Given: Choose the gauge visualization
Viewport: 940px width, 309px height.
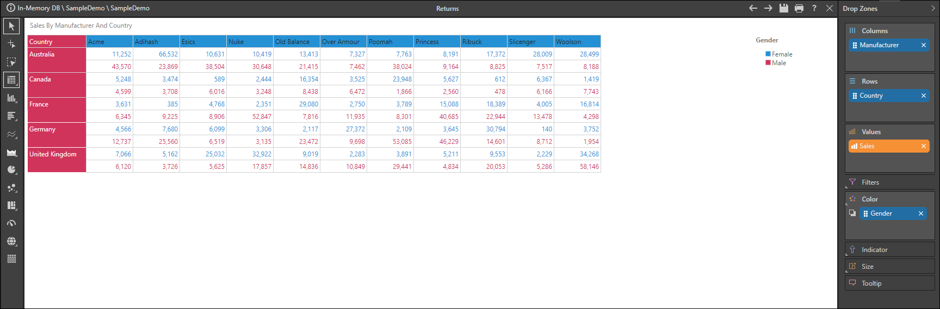Looking at the screenshot, I should tap(11, 223).
